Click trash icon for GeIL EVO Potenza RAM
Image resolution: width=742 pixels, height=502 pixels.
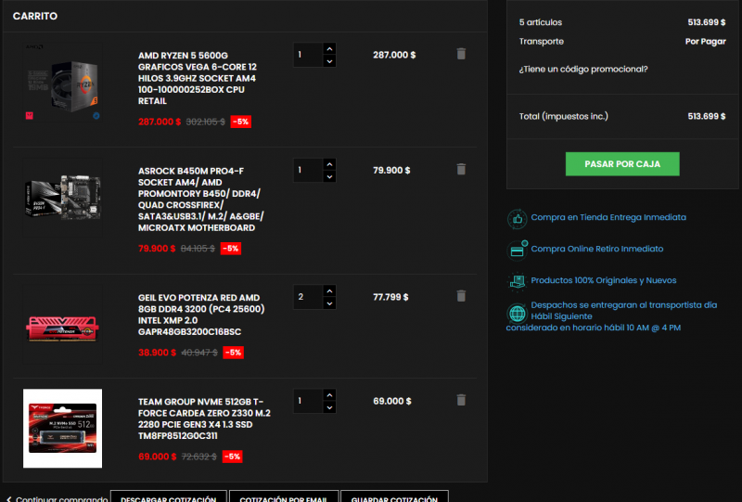coord(461,296)
